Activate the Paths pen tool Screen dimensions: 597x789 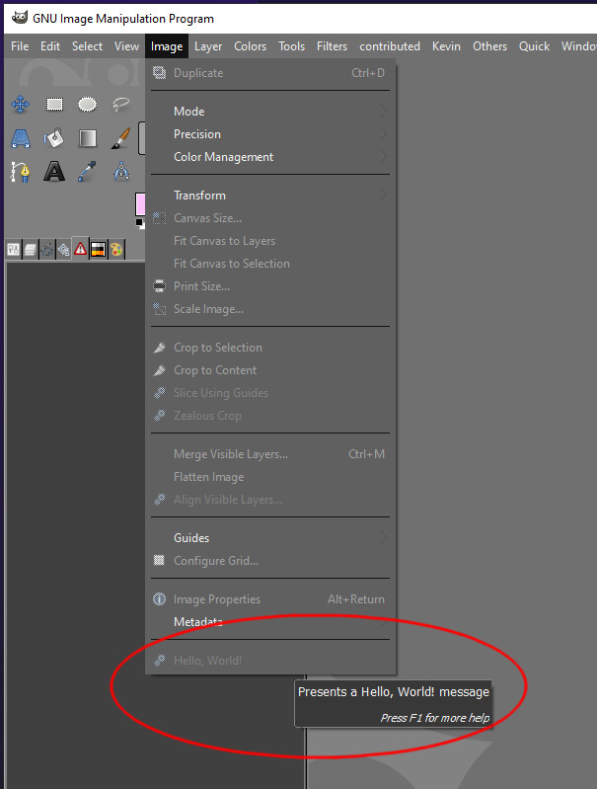click(x=20, y=172)
